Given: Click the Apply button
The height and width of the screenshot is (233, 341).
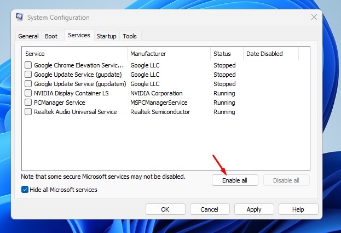Looking at the screenshot, I should click(254, 209).
